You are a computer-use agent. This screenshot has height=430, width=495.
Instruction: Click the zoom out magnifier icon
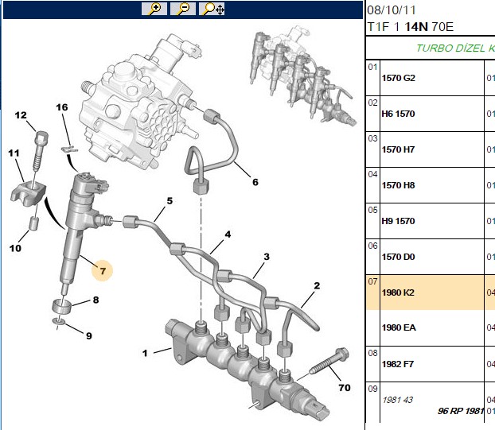pyautogui.click(x=183, y=9)
